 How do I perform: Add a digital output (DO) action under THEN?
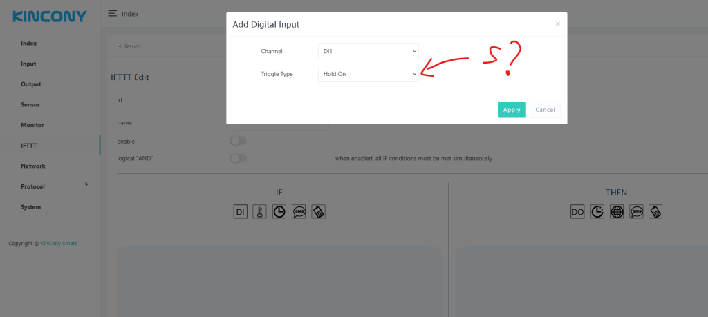(577, 212)
